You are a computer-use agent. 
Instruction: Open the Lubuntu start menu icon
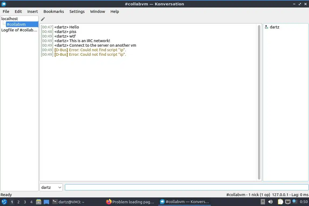(x=4, y=202)
